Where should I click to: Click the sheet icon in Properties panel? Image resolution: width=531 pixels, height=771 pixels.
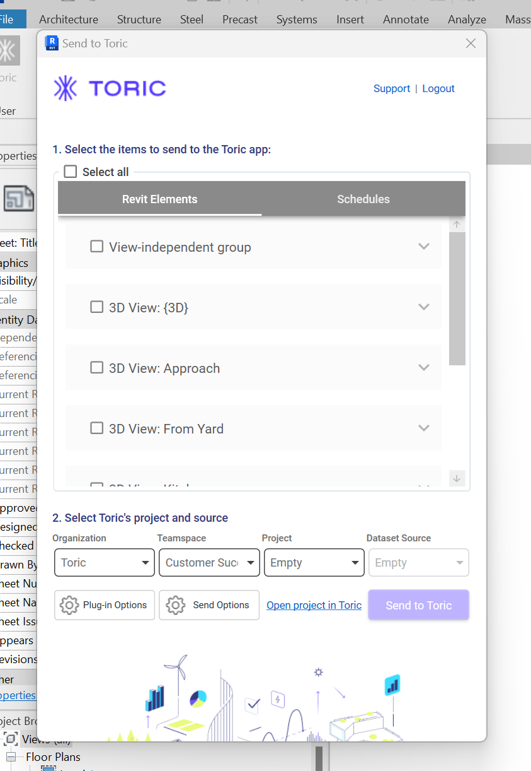(x=19, y=198)
